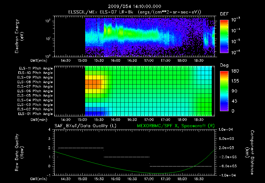
Task: Click the 14:30 tick label under the spectrogram
Action: pyautogui.click(x=65, y=60)
